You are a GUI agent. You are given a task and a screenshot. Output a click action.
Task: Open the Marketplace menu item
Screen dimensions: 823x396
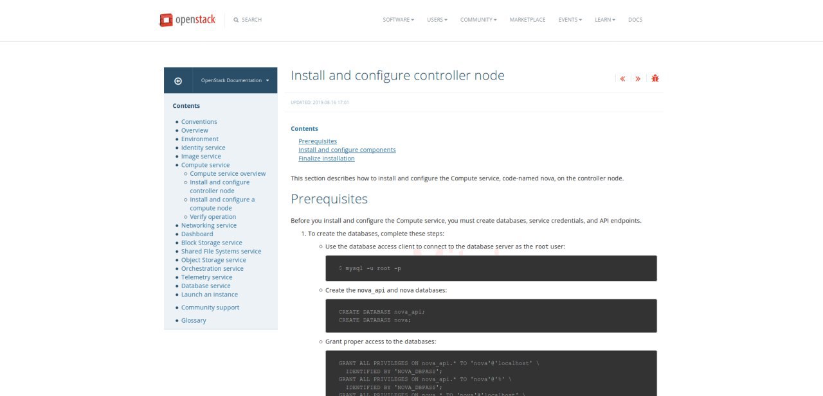tap(527, 20)
